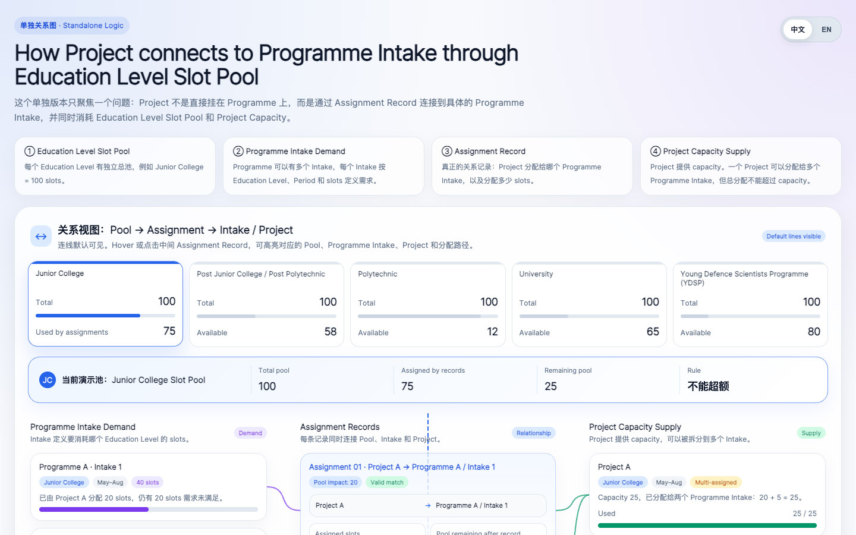Click the May–Aug tag in Programme A · Intake 1
The height and width of the screenshot is (535, 856).
[110, 483]
